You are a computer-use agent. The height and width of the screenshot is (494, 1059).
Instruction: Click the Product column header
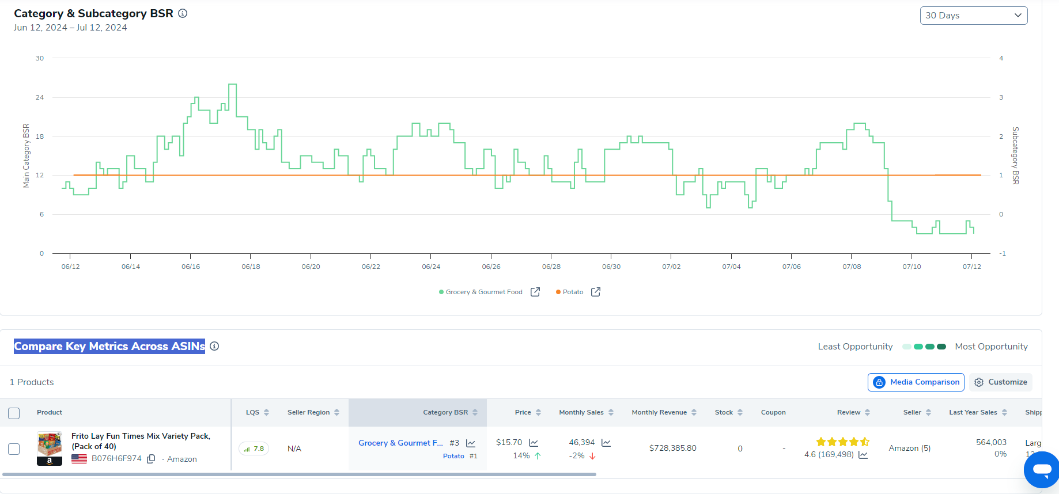(x=50, y=412)
